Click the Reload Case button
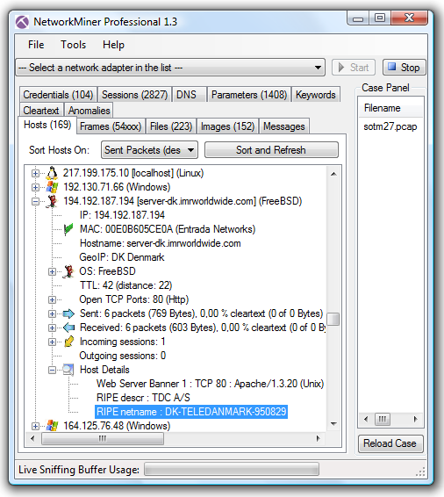Screen dimensions: 444x497 (x=390, y=443)
